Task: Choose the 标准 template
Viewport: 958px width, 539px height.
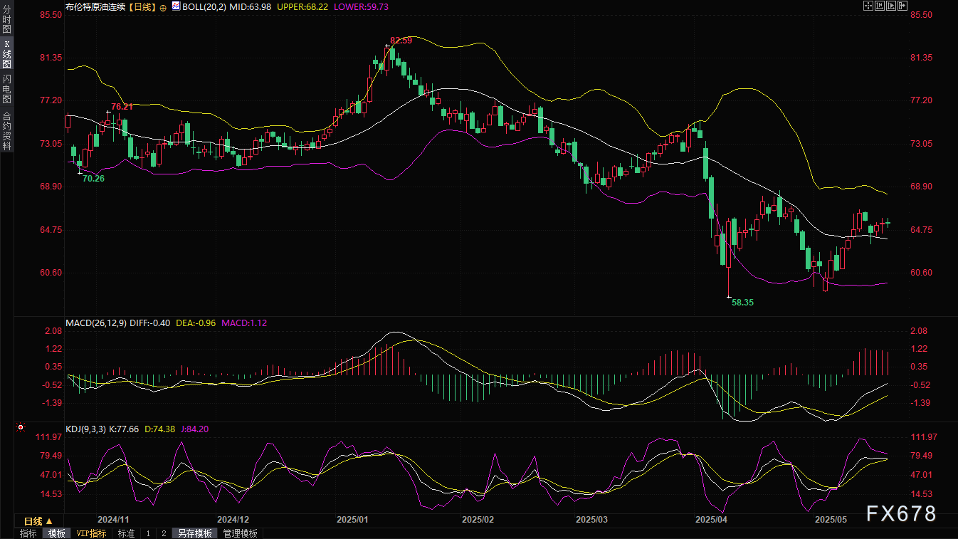Action: tap(126, 533)
